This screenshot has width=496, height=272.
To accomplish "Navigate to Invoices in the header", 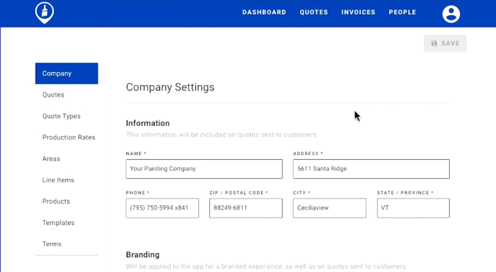I will [x=358, y=12].
